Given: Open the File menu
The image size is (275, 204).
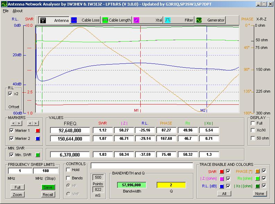Looking at the screenshot, I should pos(6,11).
